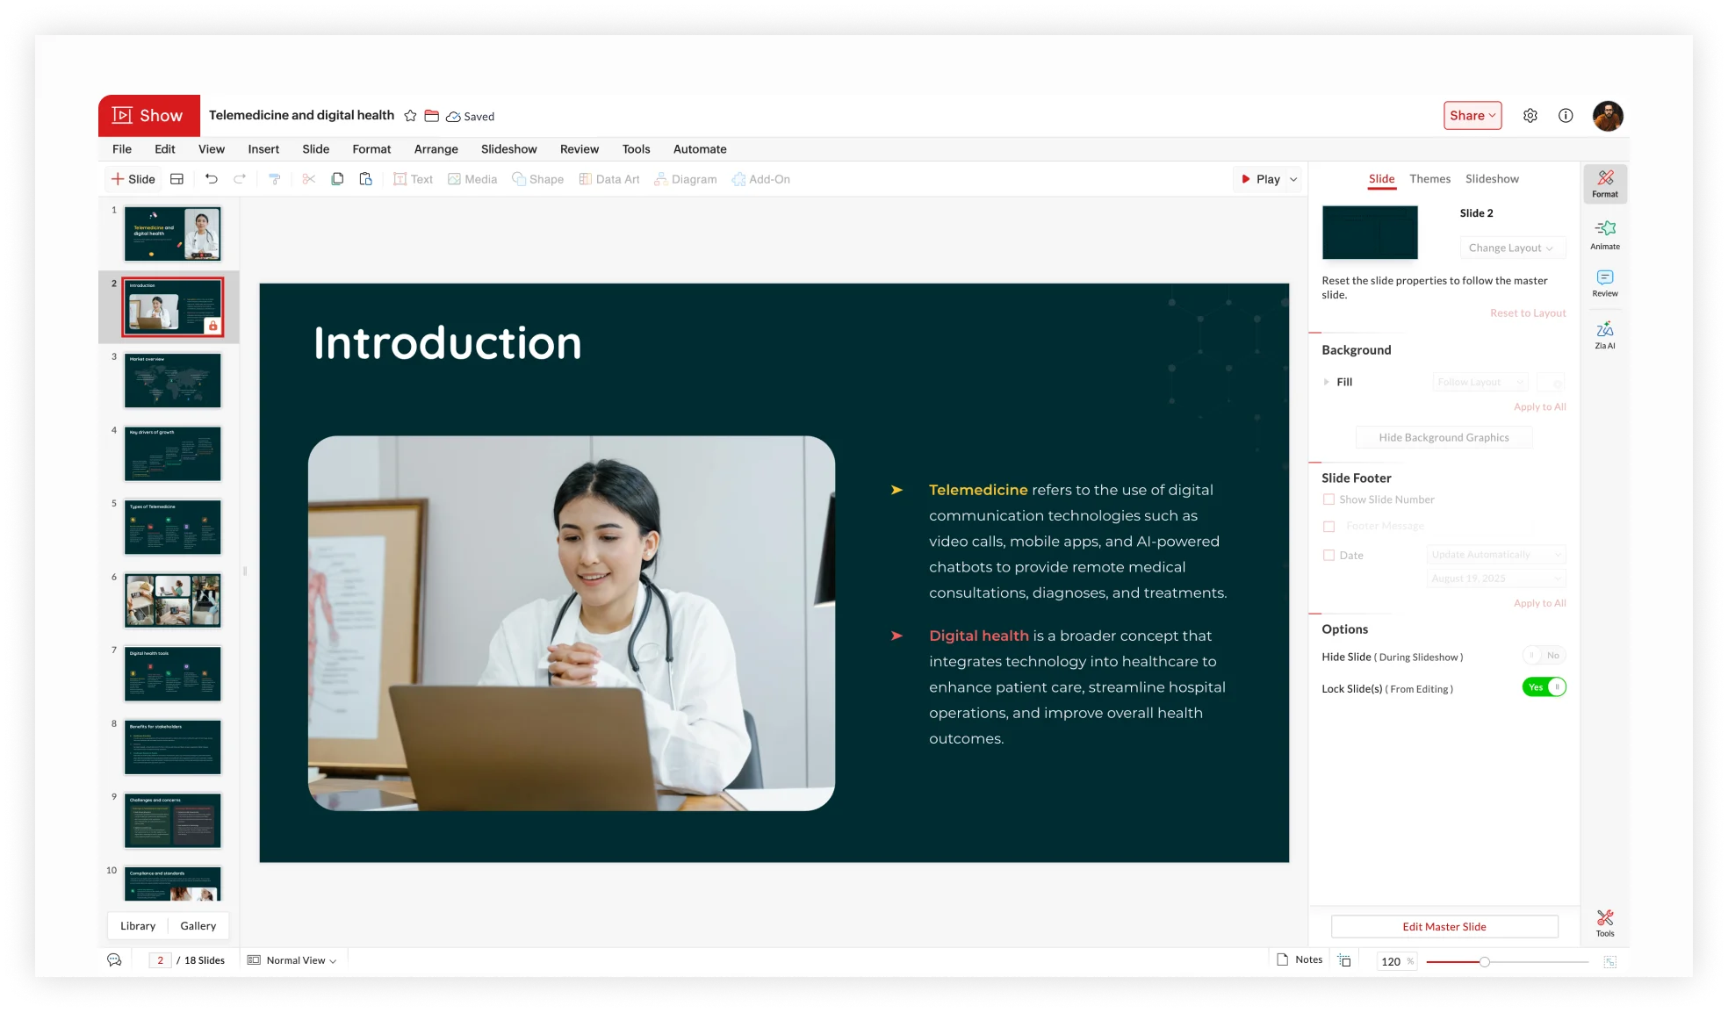1728x1013 pixels.
Task: Select the Text insertion tool
Action: click(x=413, y=179)
